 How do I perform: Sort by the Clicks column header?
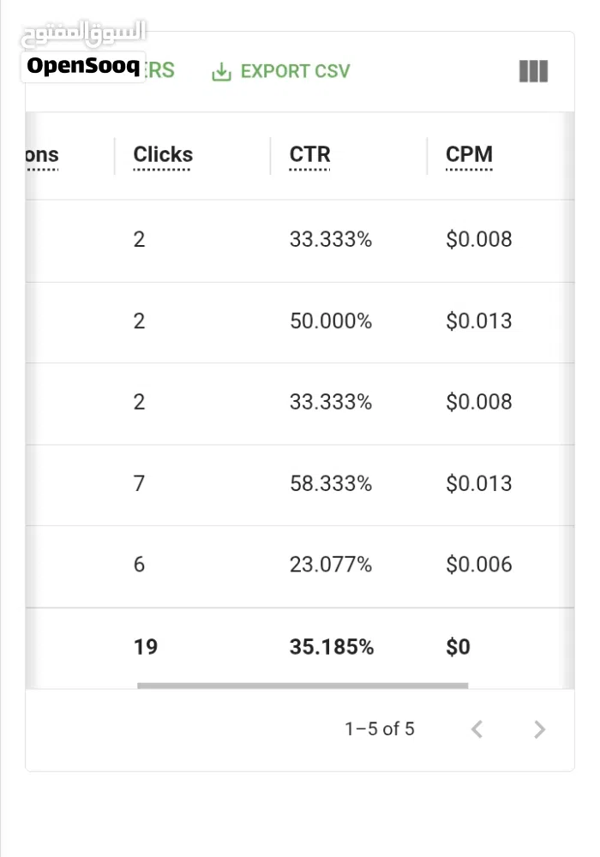163,154
